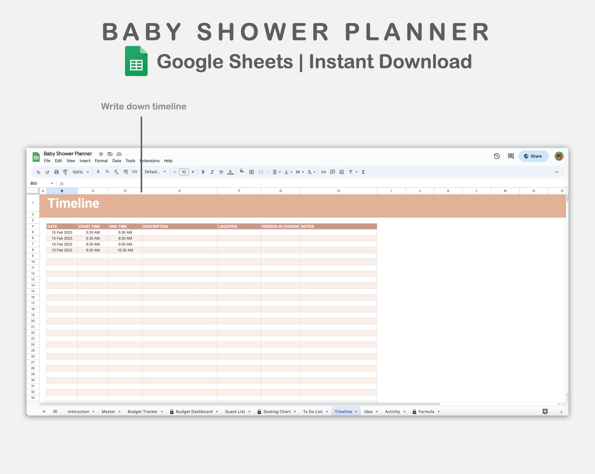Click the Share button
Screen dimensions: 595x474
coord(533,156)
